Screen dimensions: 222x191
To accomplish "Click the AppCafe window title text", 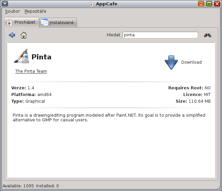I will pyautogui.click(x=106, y=4).
